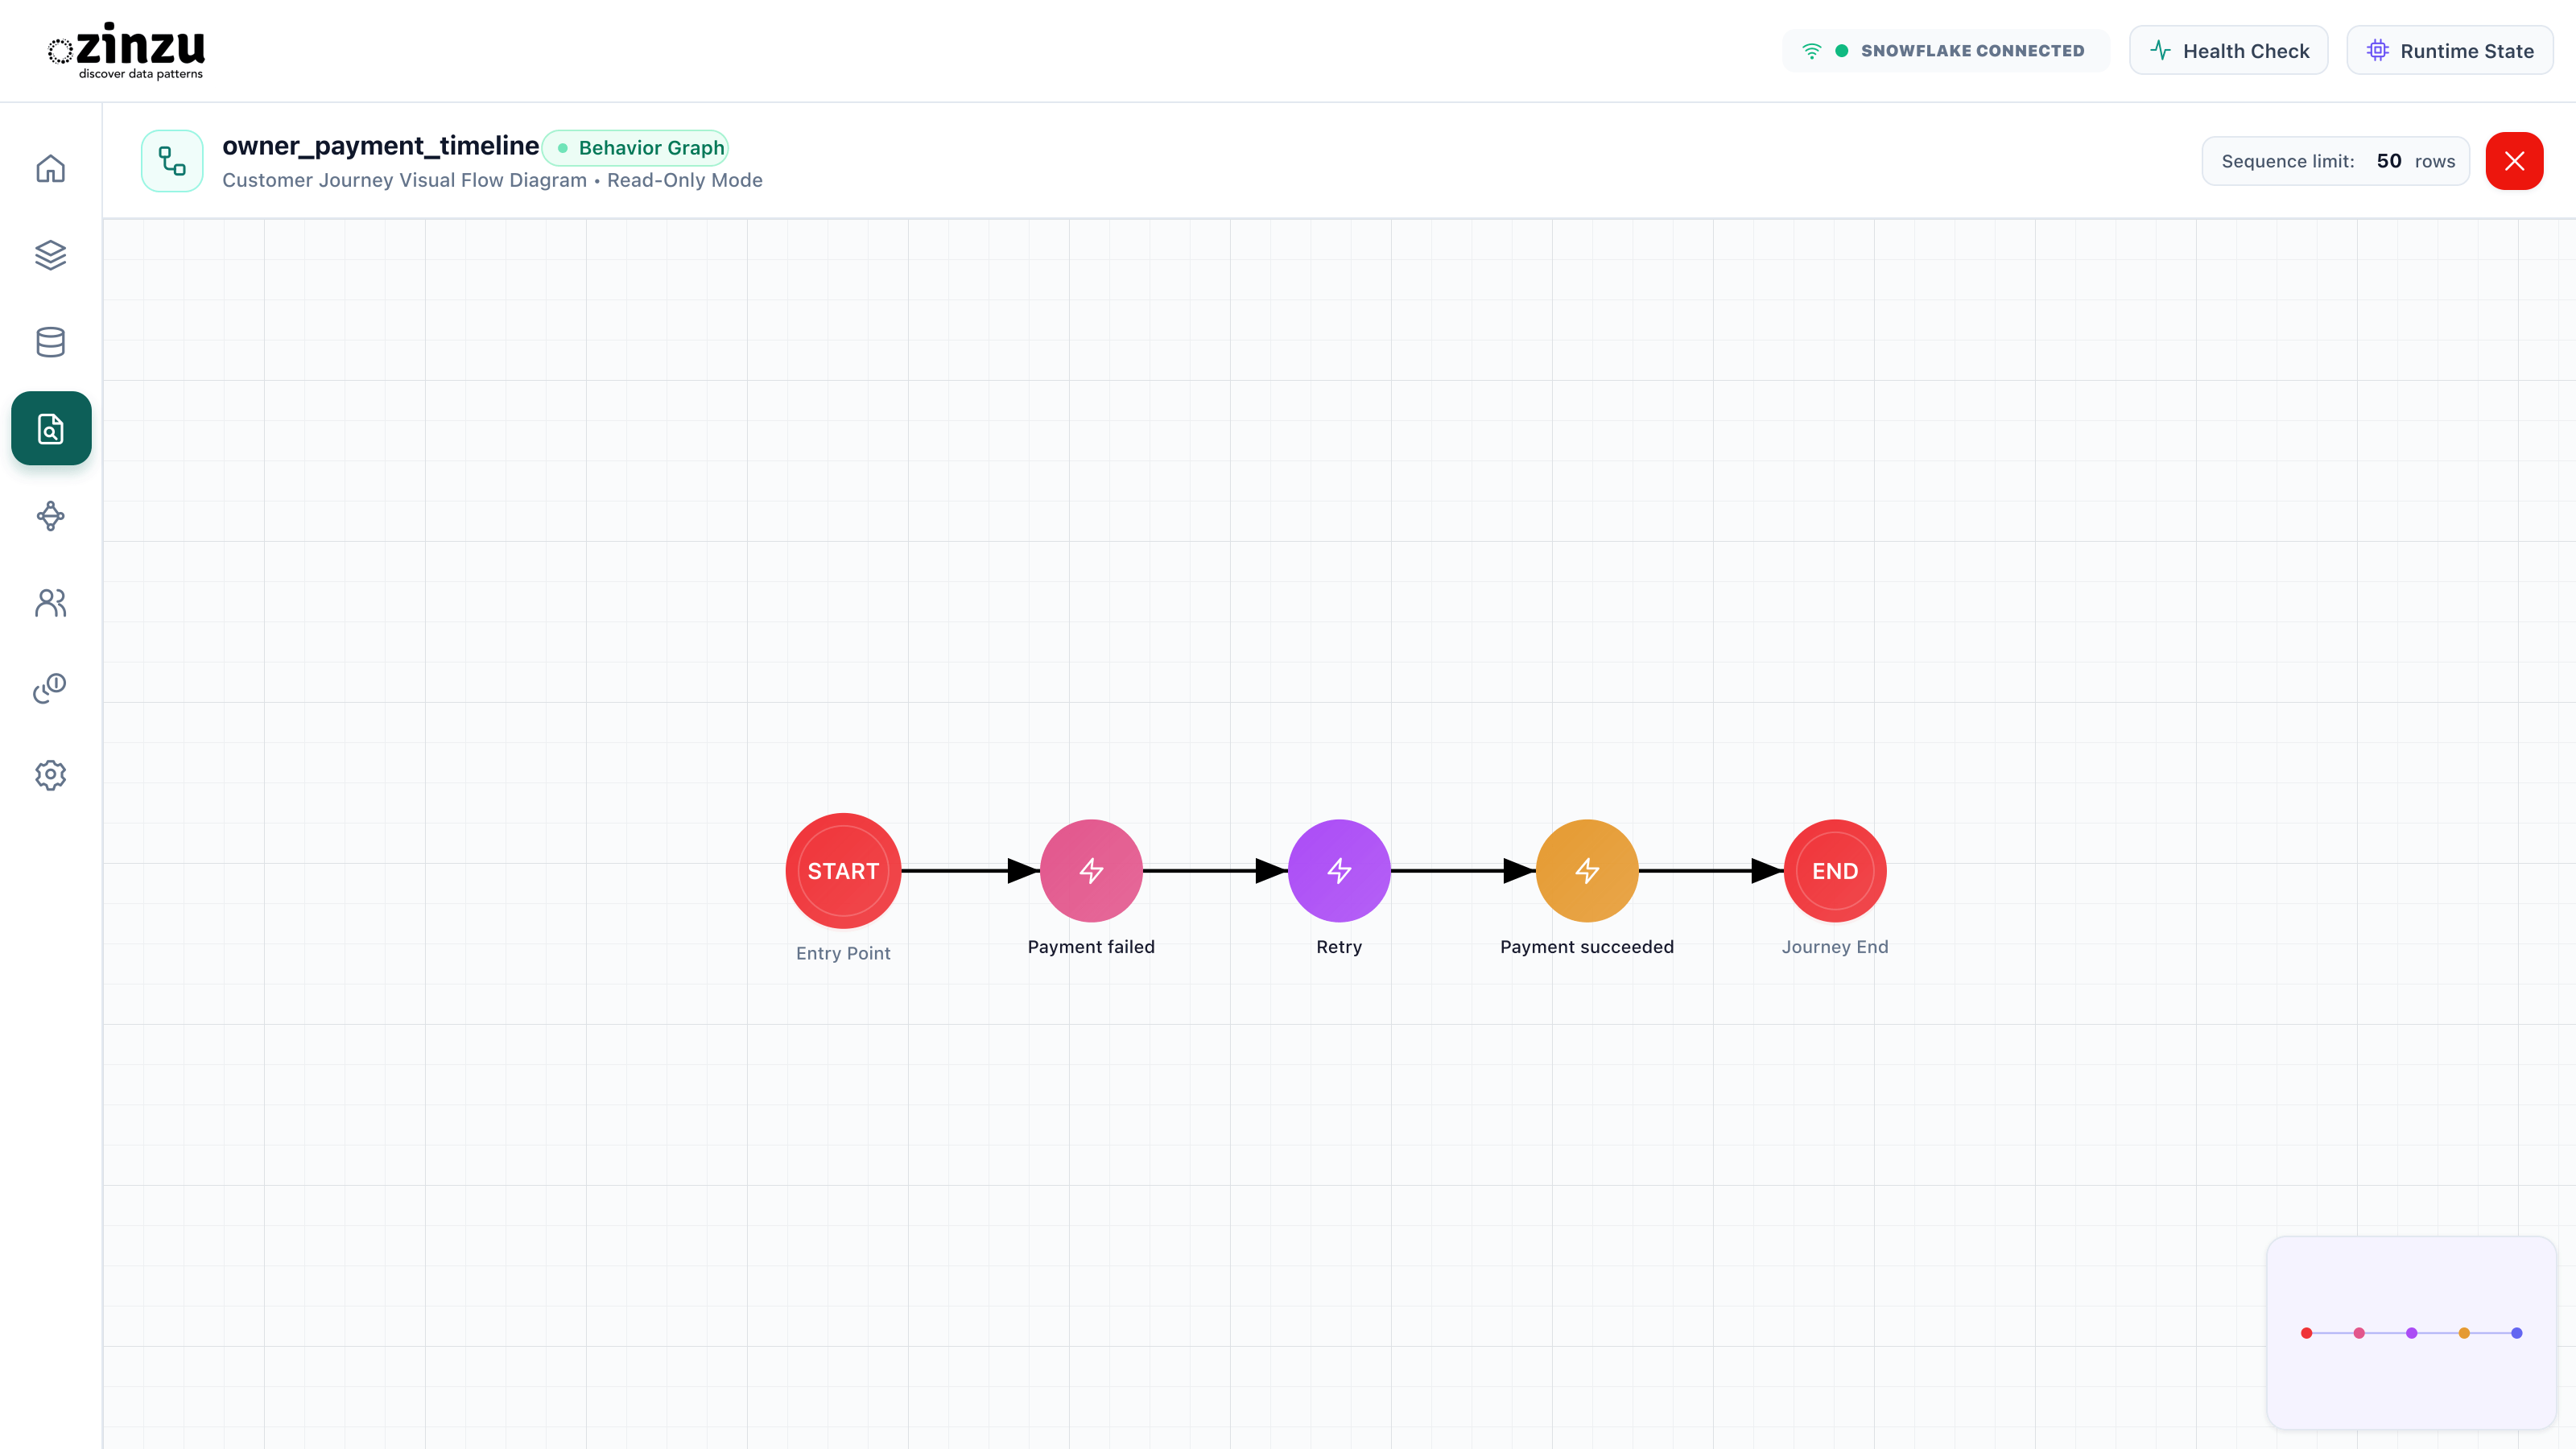Click the Retry label text
Viewport: 2576px width, 1449px height.
pyautogui.click(x=1339, y=947)
